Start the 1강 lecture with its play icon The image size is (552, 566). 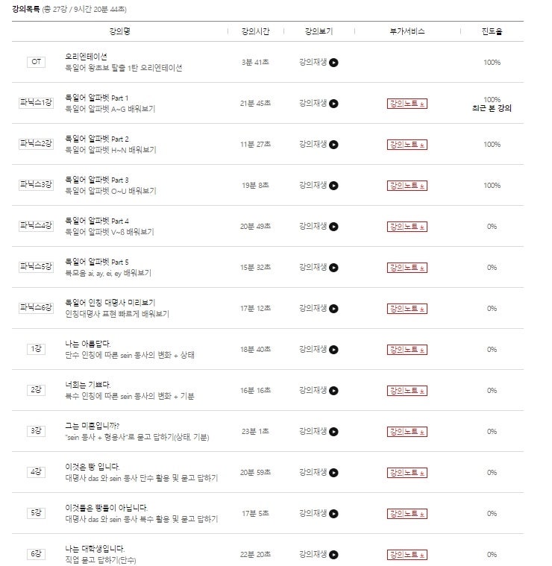pos(333,350)
